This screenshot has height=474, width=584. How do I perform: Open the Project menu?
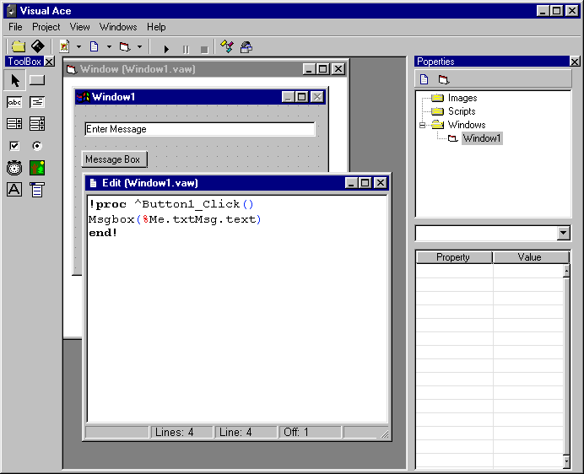(46, 27)
